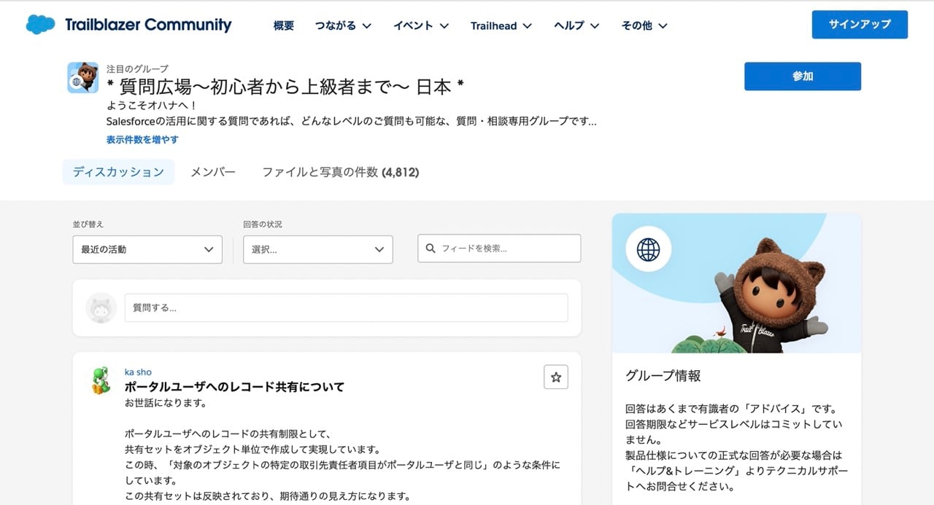Expand the つながる navigation menu
Screen dimensions: 934x505
[x=343, y=26]
